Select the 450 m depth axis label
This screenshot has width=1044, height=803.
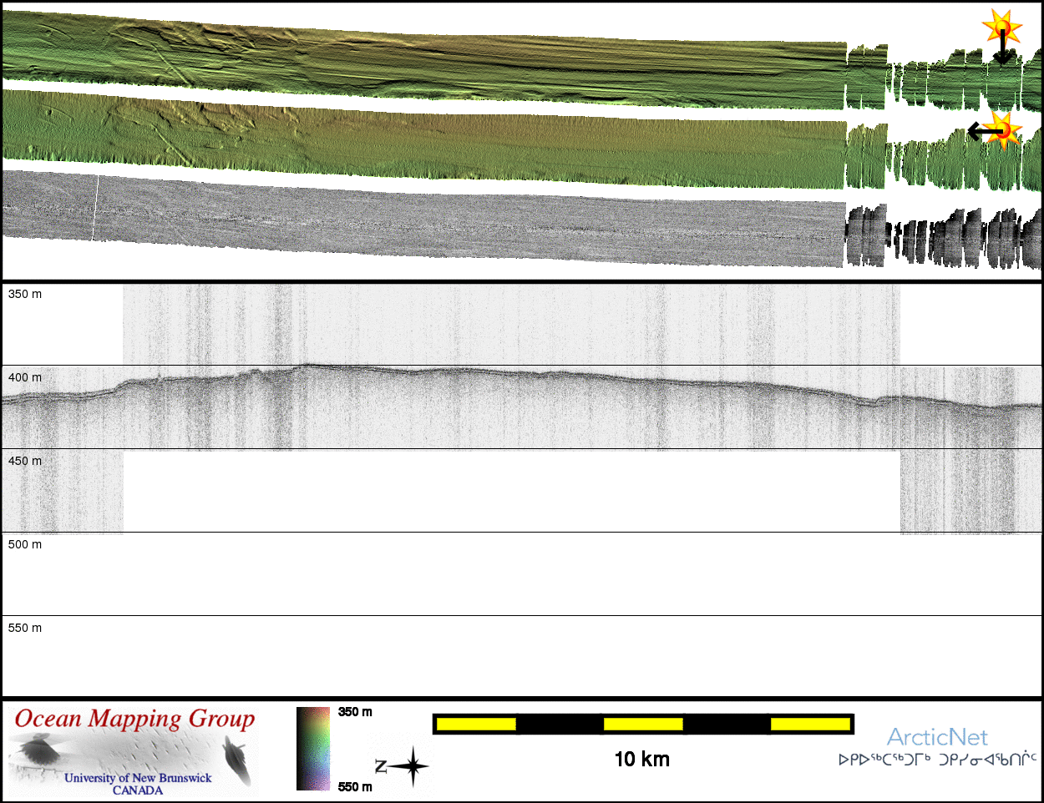[25, 461]
